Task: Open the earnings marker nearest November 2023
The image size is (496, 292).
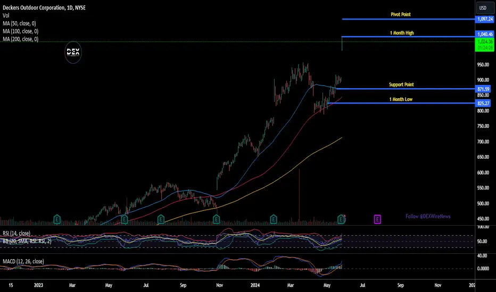Action: click(217, 219)
